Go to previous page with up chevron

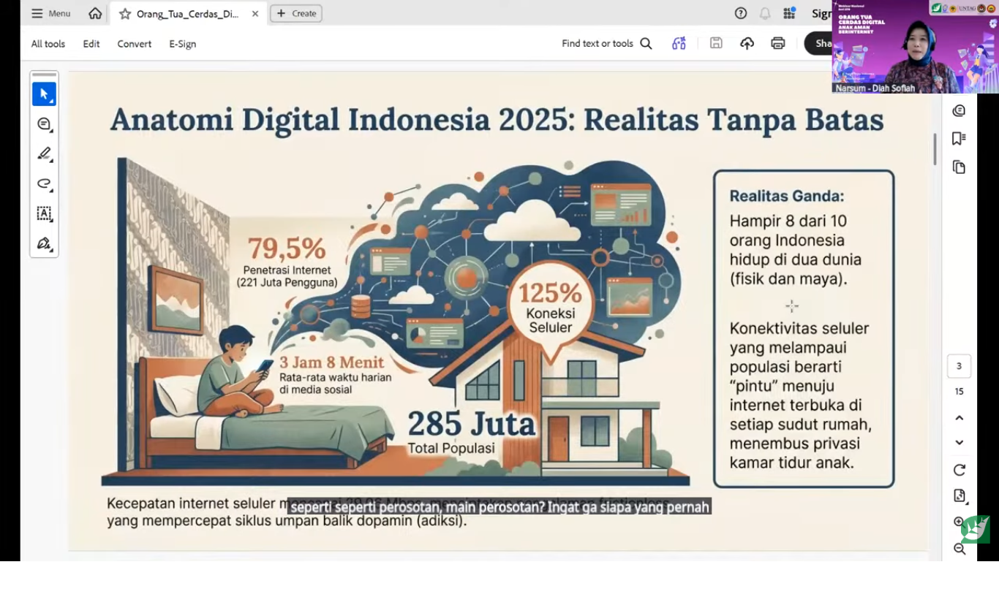pos(960,418)
